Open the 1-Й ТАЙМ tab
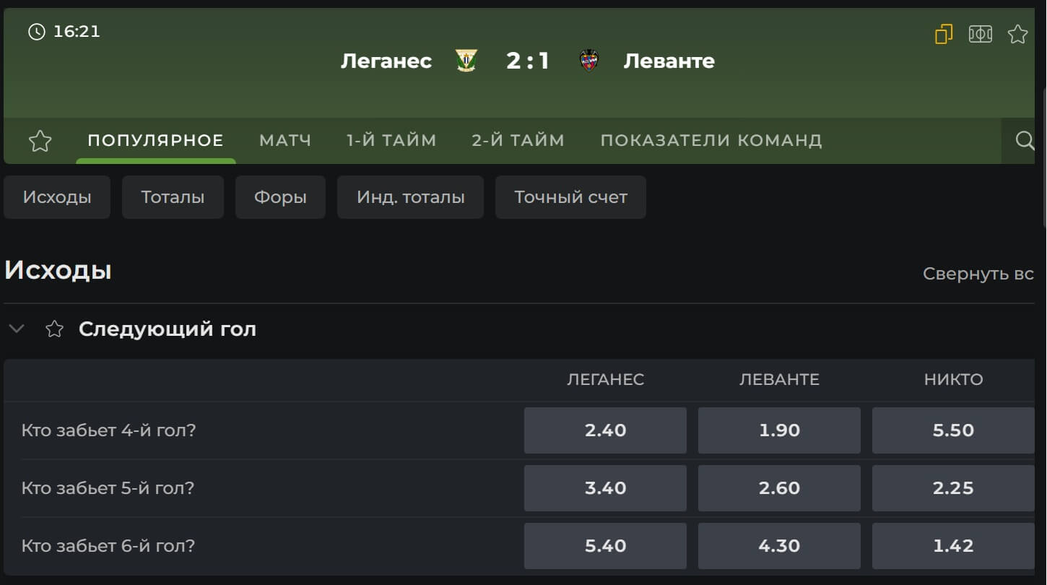This screenshot has width=1047, height=585. pyautogui.click(x=391, y=140)
